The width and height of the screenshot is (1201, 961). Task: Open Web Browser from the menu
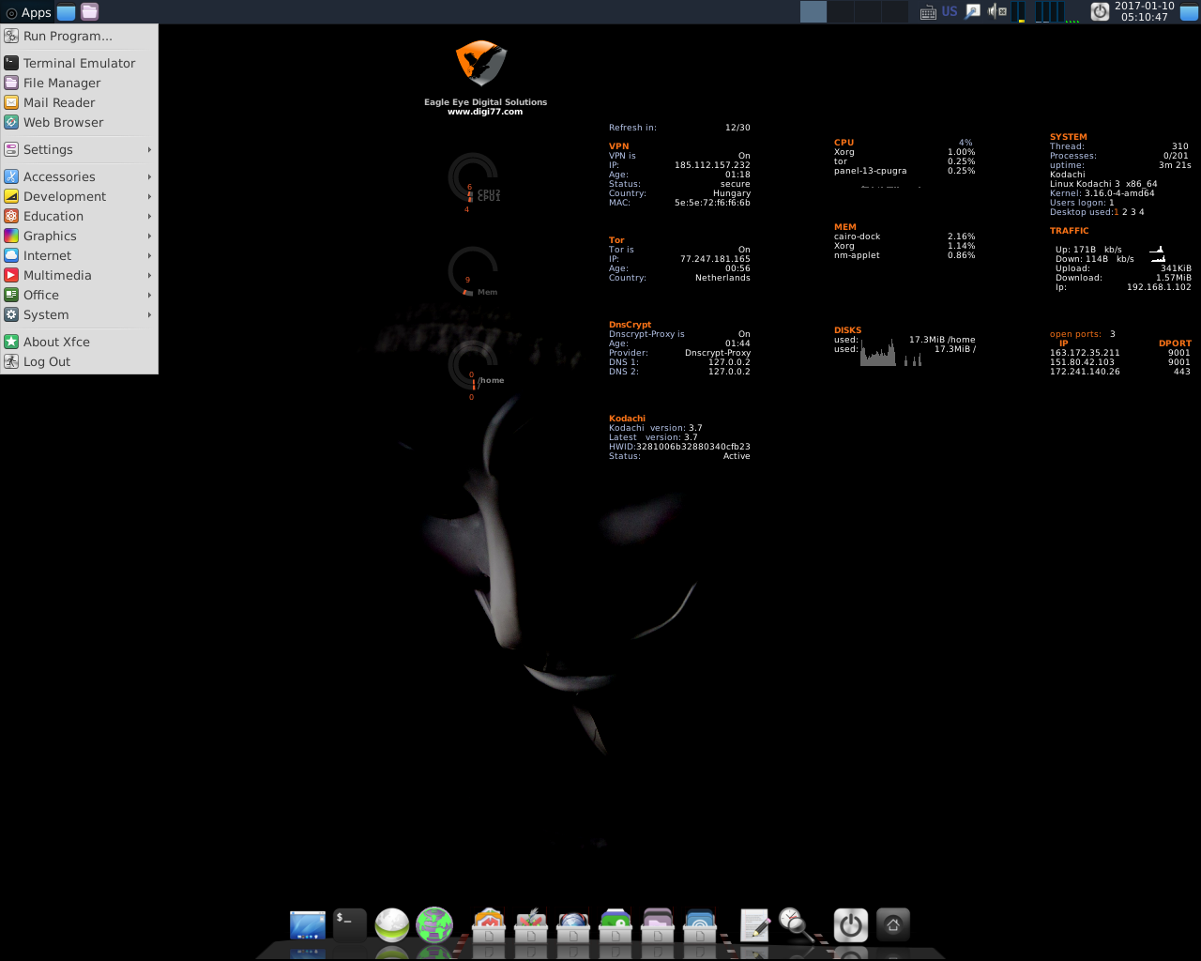tap(79, 122)
